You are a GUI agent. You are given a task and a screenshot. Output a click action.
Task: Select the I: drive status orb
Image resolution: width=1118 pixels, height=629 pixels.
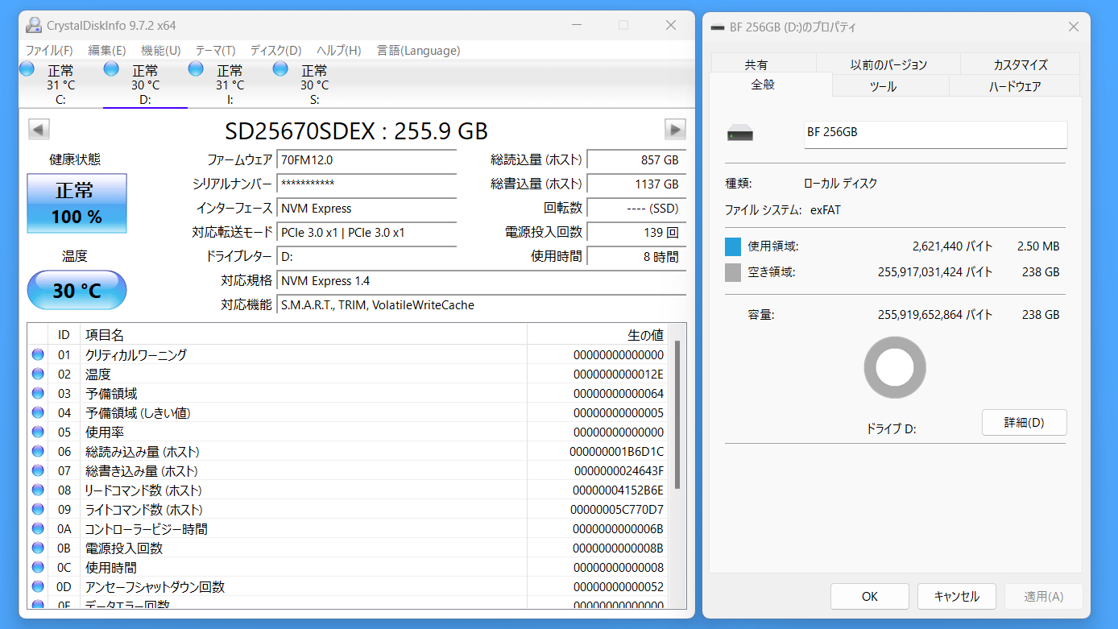pos(196,69)
